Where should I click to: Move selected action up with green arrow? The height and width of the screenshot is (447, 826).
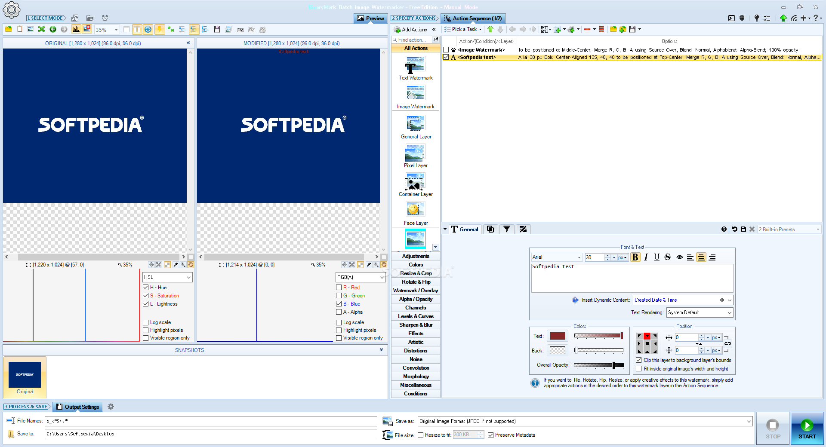(x=490, y=29)
